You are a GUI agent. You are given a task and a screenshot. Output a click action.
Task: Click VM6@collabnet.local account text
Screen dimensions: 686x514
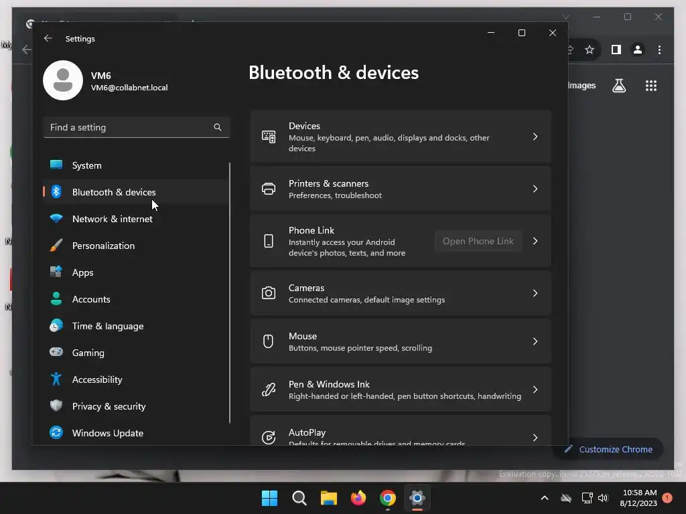pyautogui.click(x=129, y=88)
